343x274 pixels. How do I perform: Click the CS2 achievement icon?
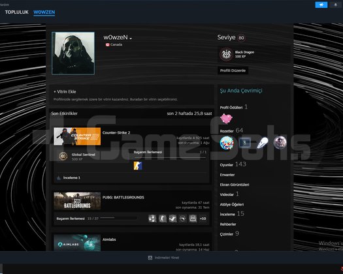click(138, 166)
